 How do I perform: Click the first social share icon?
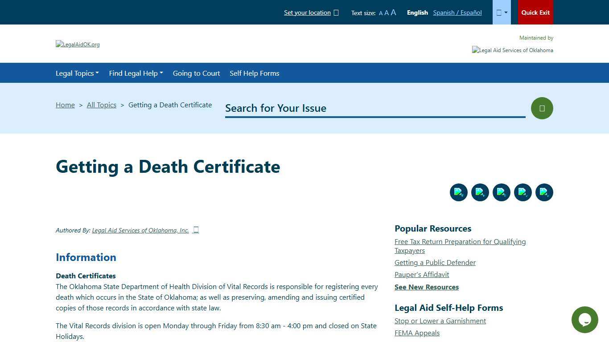[458, 192]
